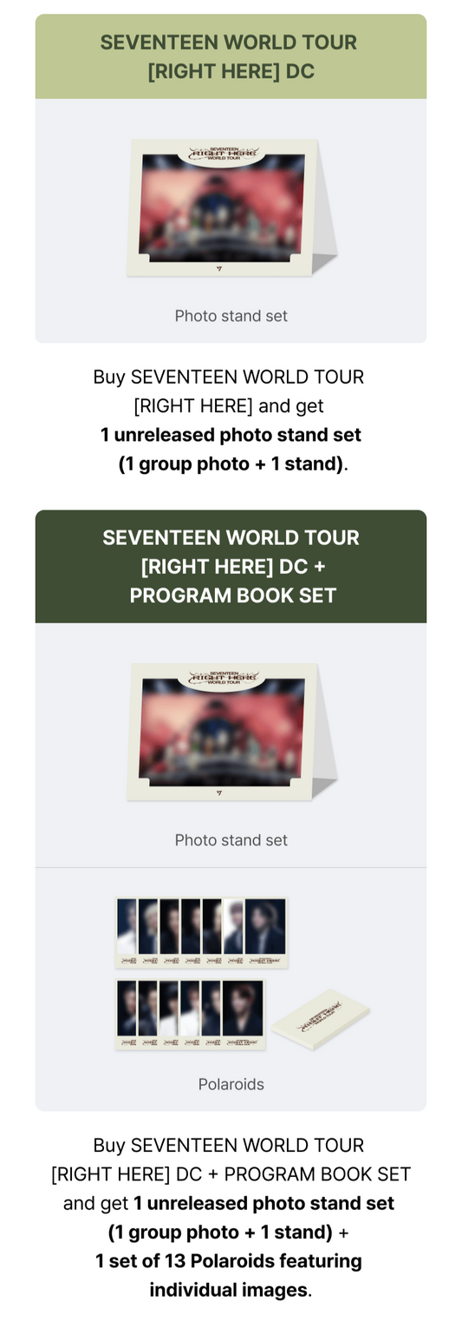Click the '(1 group photo + 1 stand).' text
Viewport: 462px width, 1328px height.
click(232, 463)
